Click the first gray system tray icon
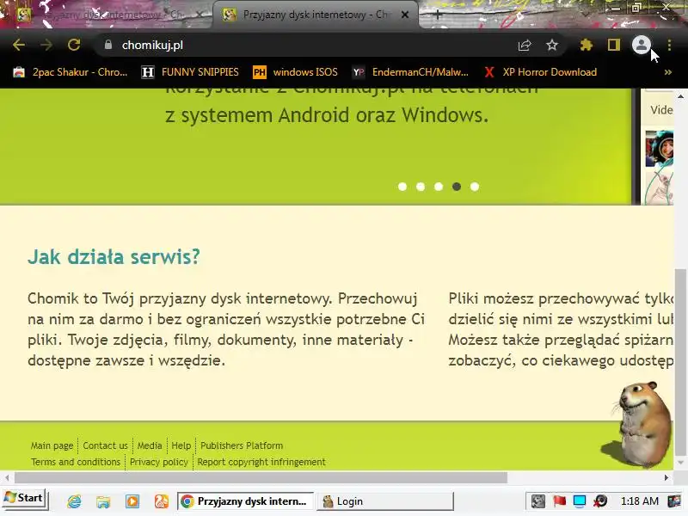Viewport: 688px width, 516px height. [538, 501]
